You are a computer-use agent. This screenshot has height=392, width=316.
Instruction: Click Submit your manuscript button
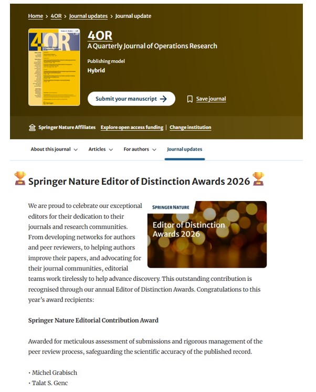pos(131,99)
